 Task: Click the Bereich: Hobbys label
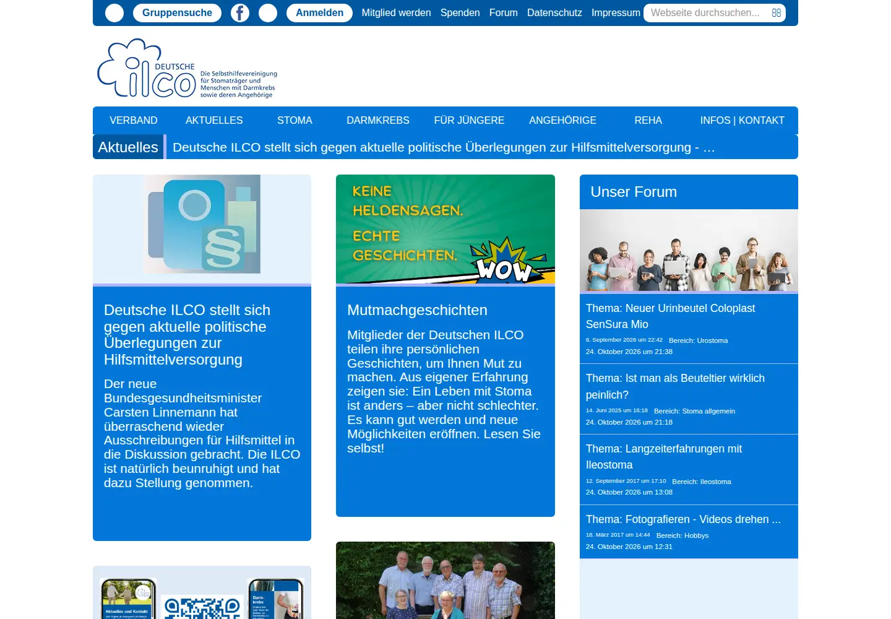682,535
